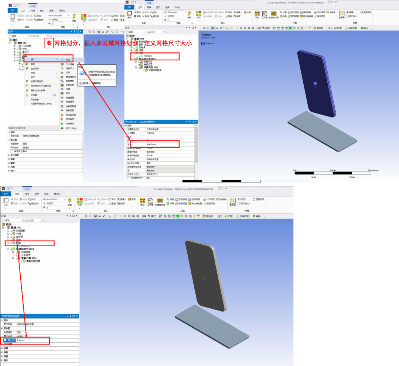Click details panel scrollbar in Multizone window
Viewport: 399px width, 366px height.
click(196, 145)
